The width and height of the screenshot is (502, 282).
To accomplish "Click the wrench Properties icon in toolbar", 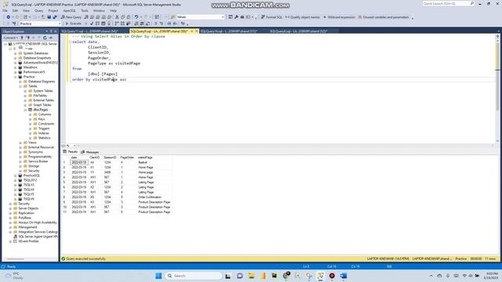I will click(236, 17).
